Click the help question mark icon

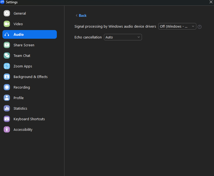click(x=200, y=27)
